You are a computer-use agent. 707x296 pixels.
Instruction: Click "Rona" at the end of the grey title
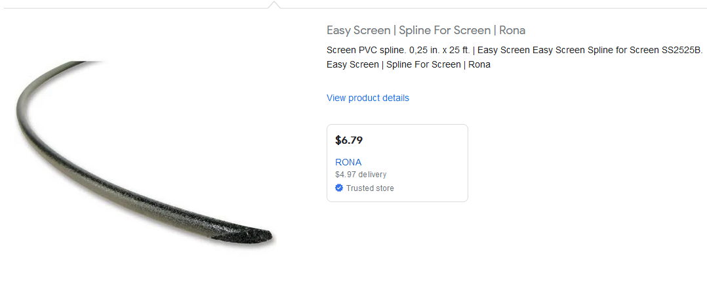(512, 30)
